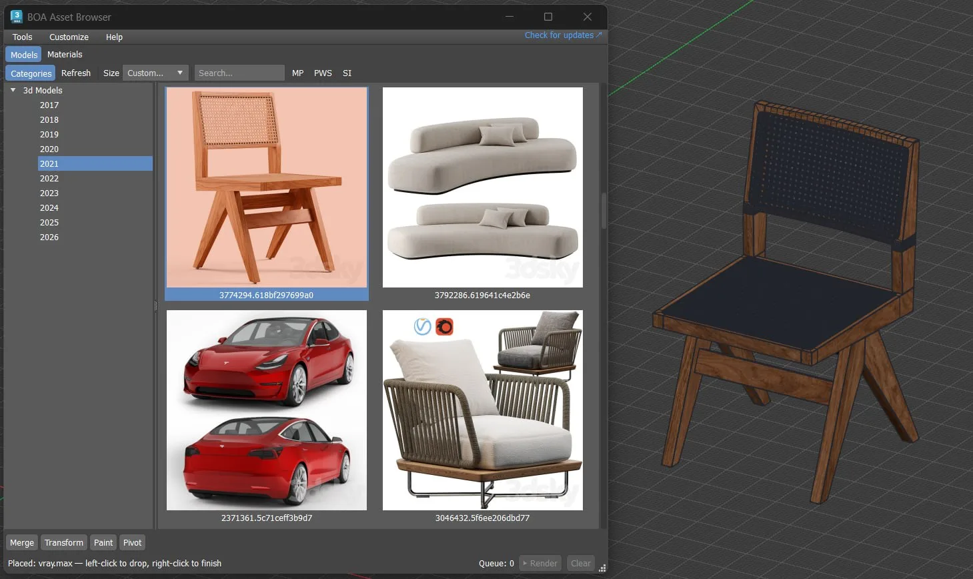Image resolution: width=973 pixels, height=579 pixels.
Task: Follow the Check for updates link
Action: [x=563, y=35]
